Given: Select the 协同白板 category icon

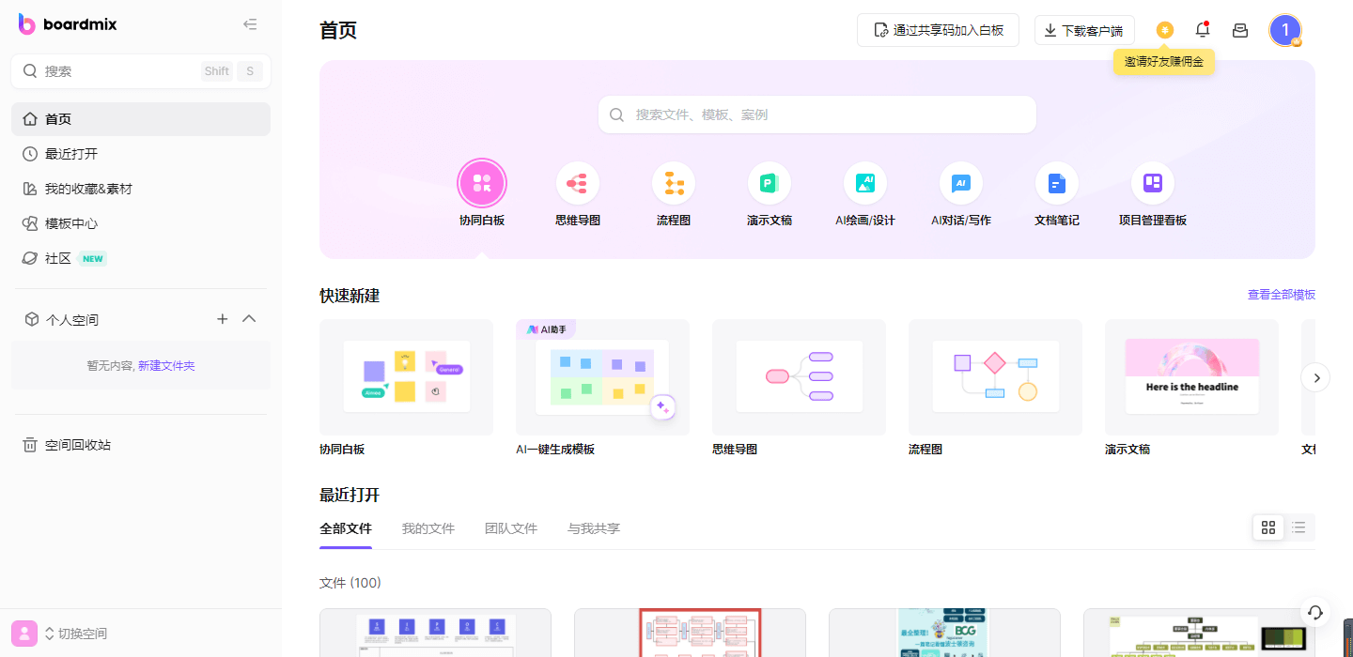Looking at the screenshot, I should tap(482, 183).
